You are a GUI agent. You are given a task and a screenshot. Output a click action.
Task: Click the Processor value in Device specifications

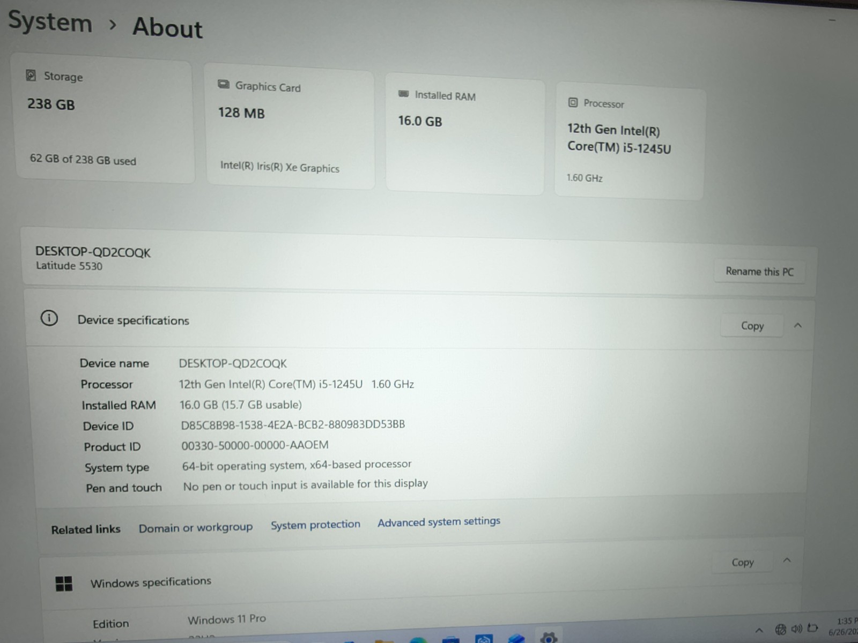point(296,384)
